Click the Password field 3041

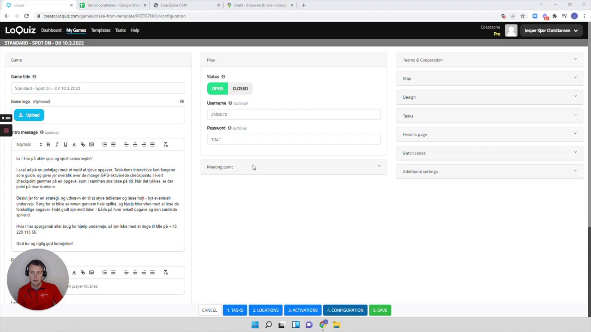(x=294, y=139)
